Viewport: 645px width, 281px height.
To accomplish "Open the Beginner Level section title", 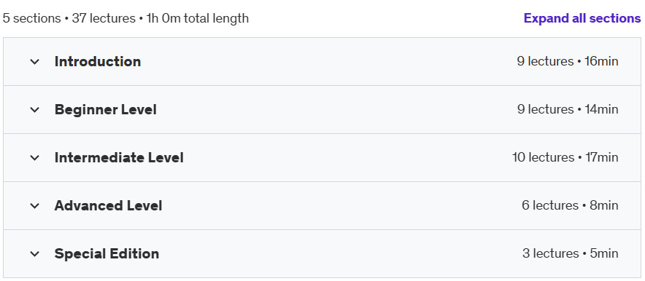I will click(105, 109).
